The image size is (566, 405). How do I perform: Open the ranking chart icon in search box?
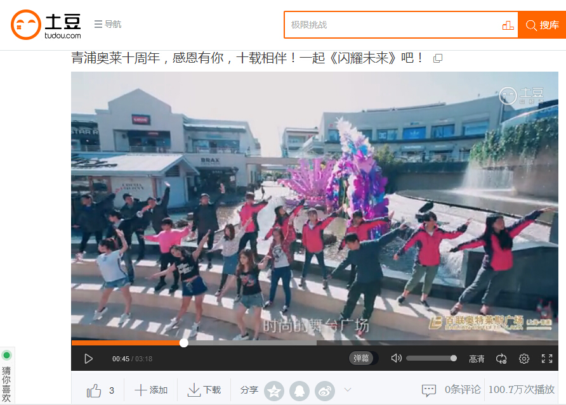pyautogui.click(x=508, y=25)
